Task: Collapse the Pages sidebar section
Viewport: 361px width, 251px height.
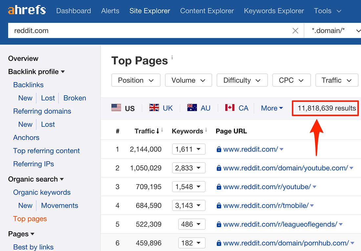Action: [21, 234]
